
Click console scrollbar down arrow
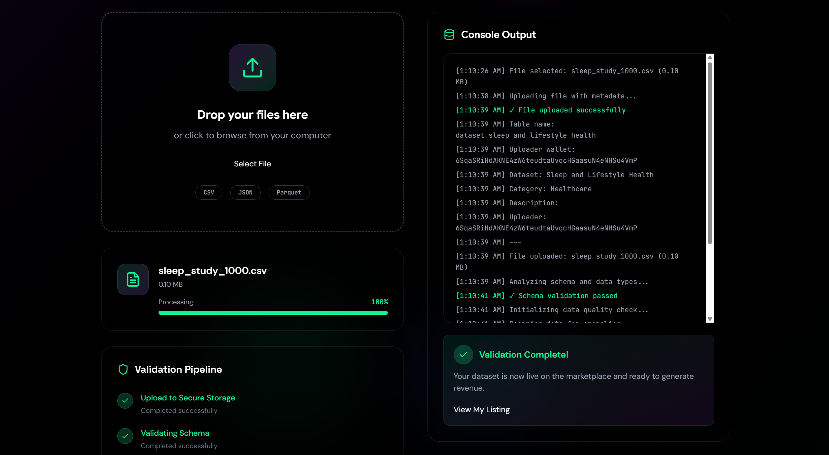click(x=710, y=319)
